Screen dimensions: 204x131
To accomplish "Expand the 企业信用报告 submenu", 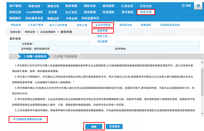I will tap(103, 25).
